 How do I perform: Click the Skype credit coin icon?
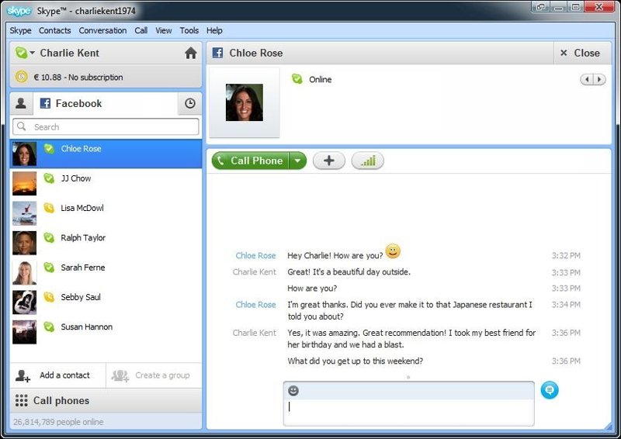(x=21, y=77)
